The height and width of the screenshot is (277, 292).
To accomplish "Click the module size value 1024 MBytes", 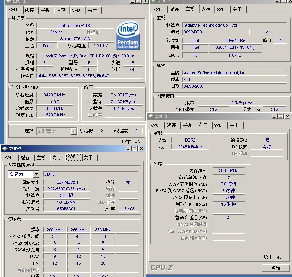I will click(x=66, y=182).
